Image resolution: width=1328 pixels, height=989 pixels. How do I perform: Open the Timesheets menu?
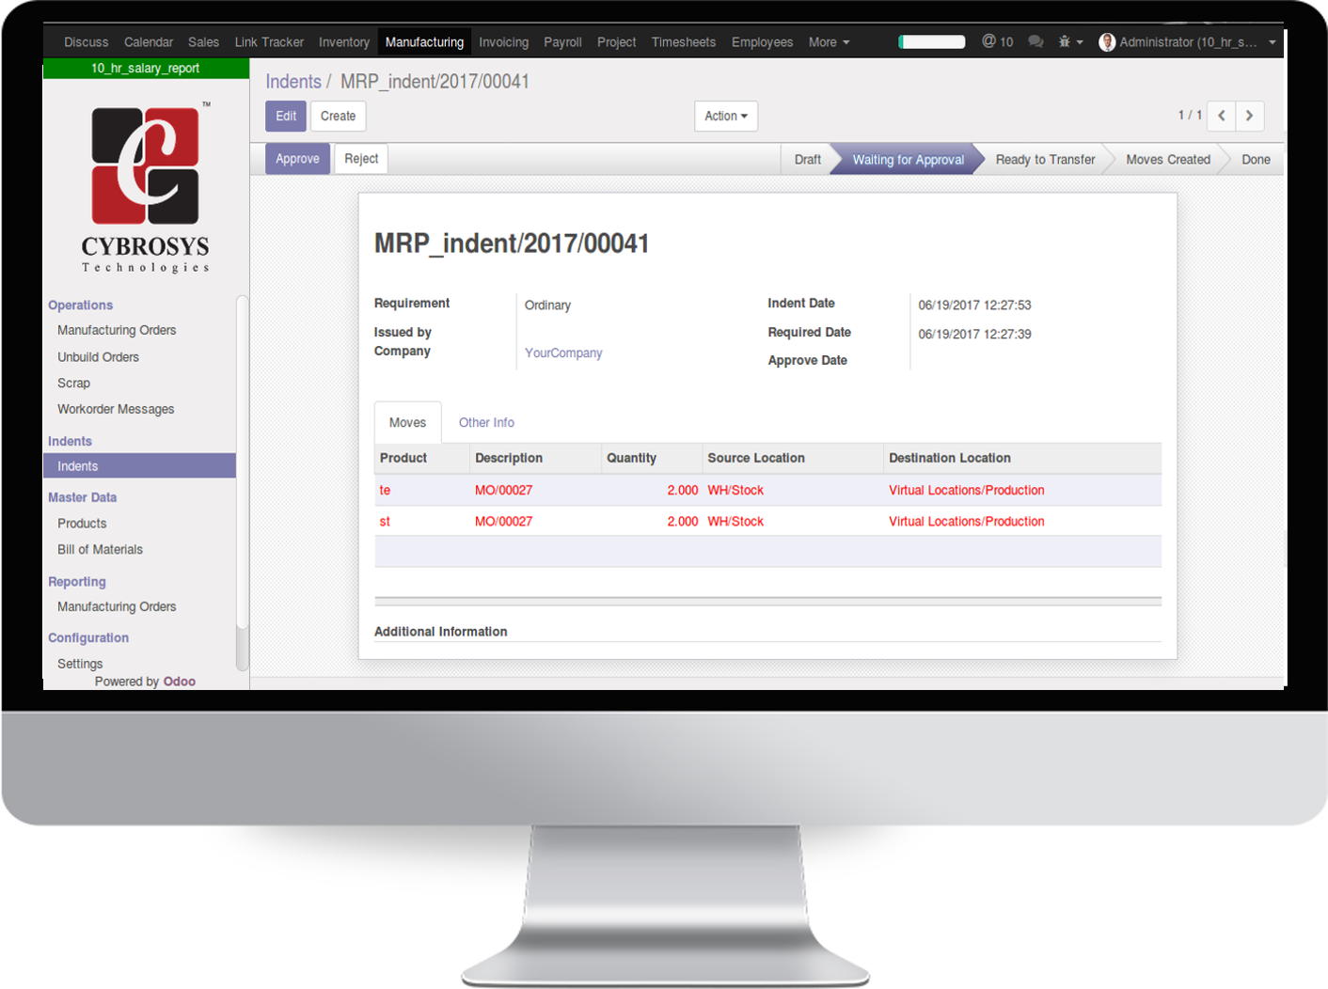[x=684, y=42]
